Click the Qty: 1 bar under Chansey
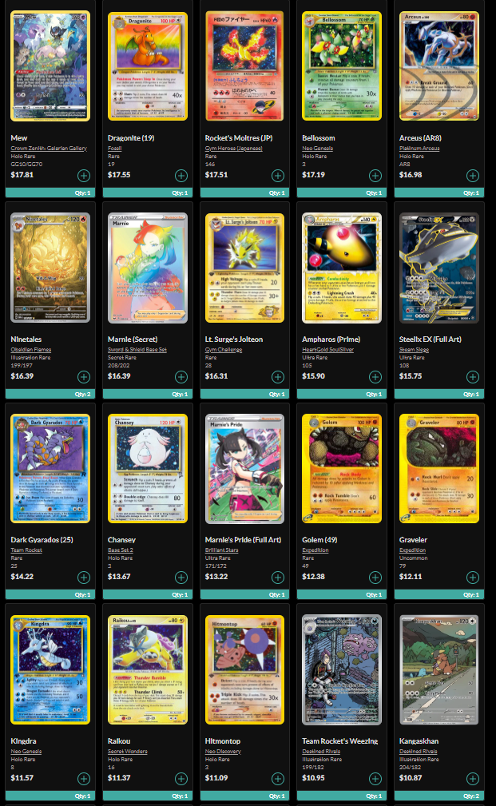This screenshot has height=806, width=496. (x=148, y=595)
